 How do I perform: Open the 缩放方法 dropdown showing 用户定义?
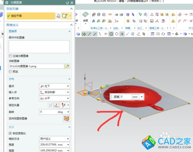point(54,139)
